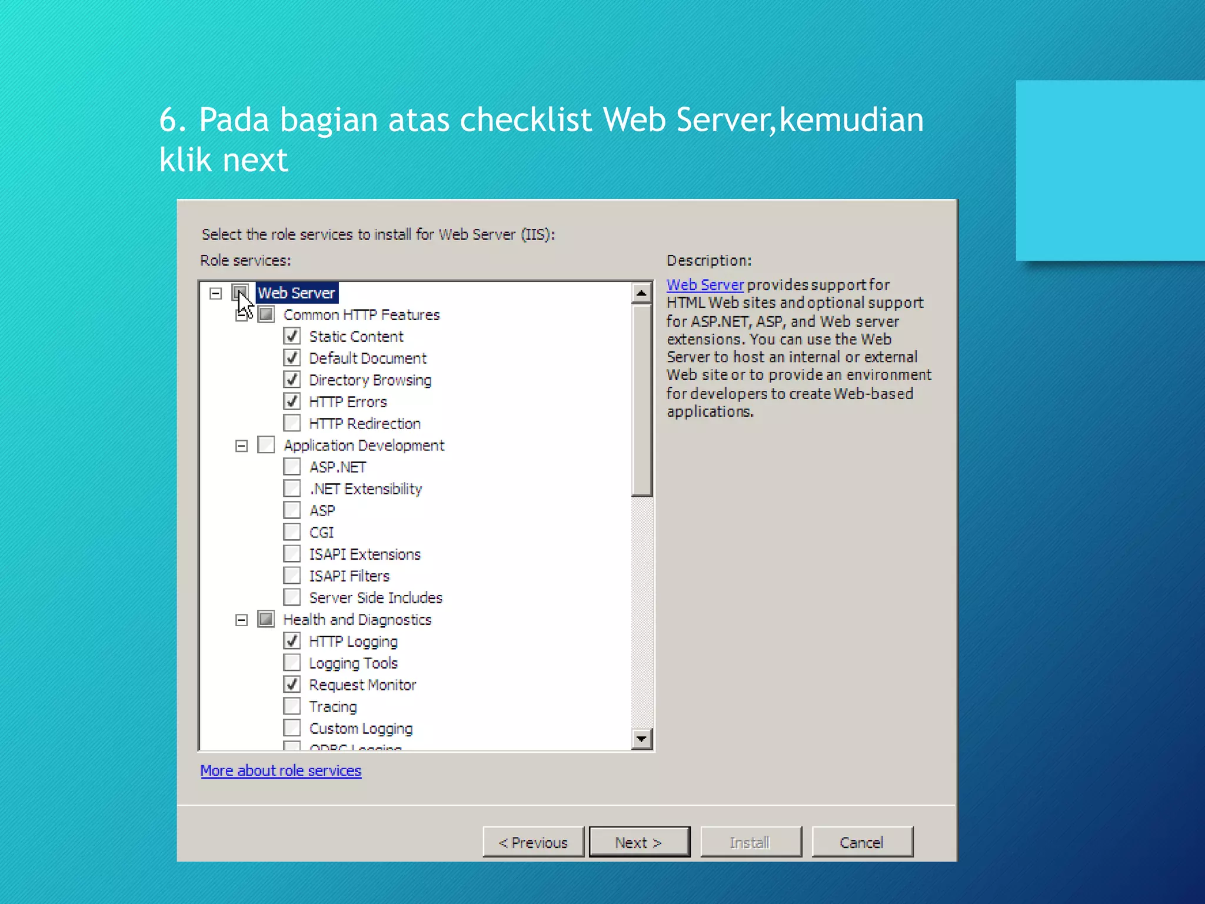Select .NET Extensibility label
This screenshot has width=1205, height=904.
[365, 489]
